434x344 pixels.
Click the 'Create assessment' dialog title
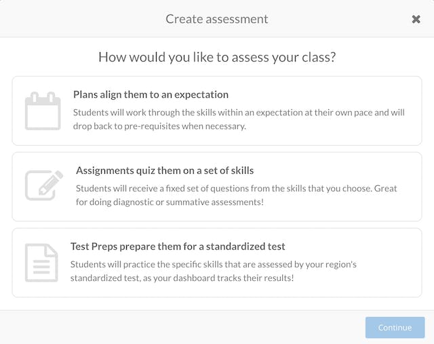(x=217, y=19)
